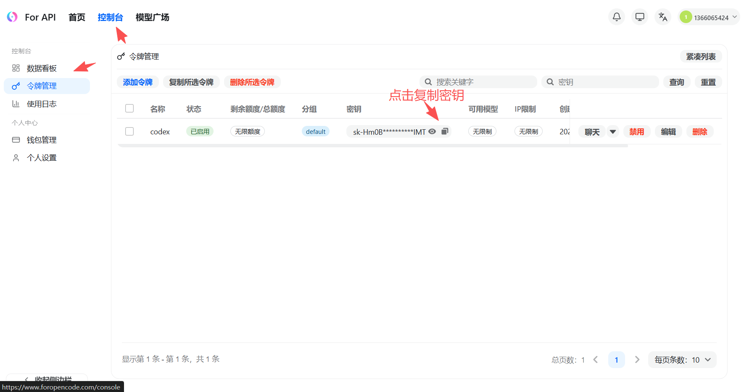Screen dimensions: 744x392
Task: Toggle the theme monitor icon
Action: click(x=639, y=17)
